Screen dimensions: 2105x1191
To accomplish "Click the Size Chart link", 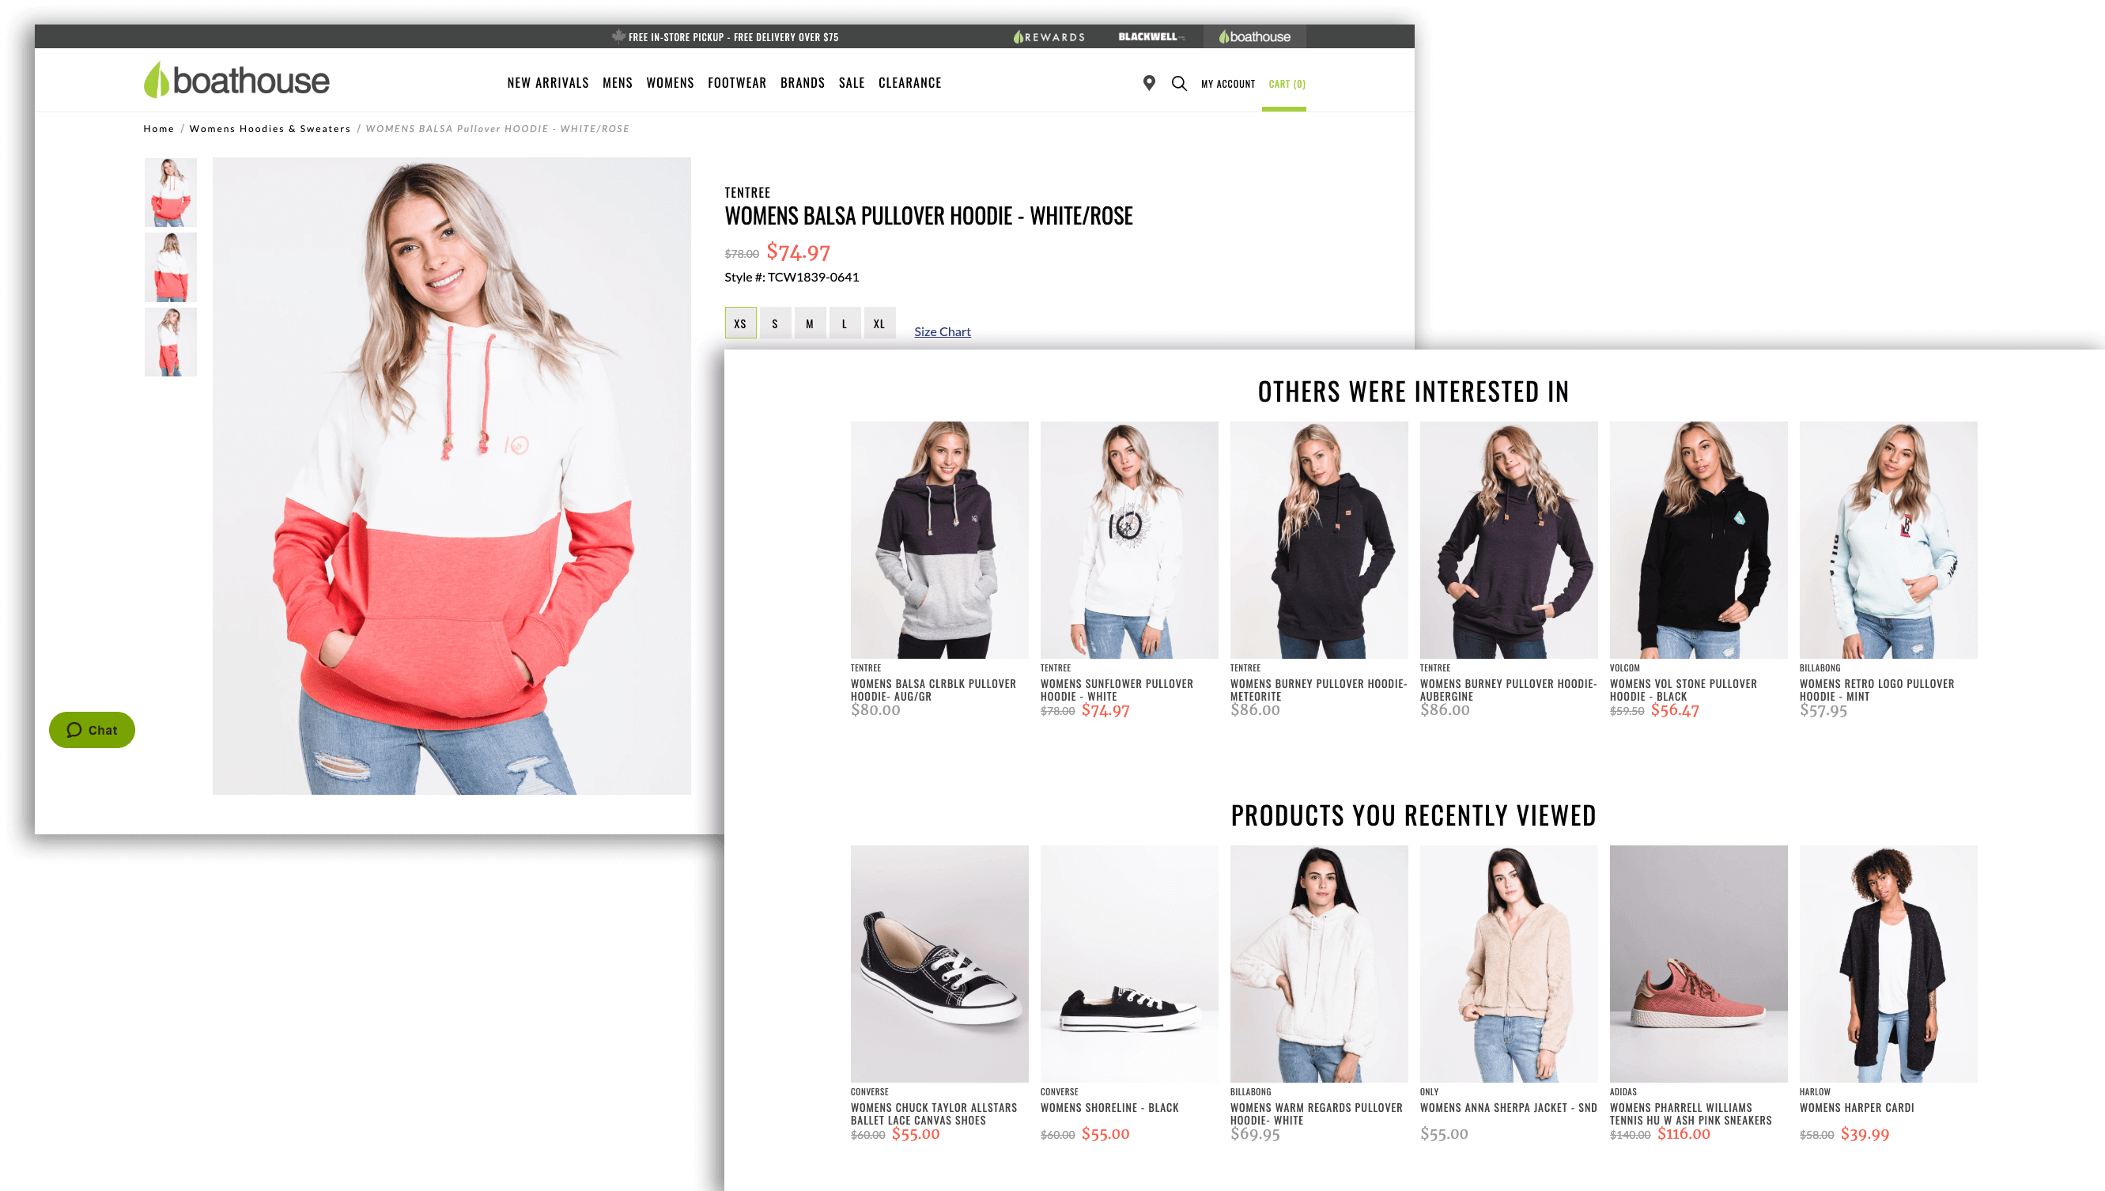I will click(941, 331).
